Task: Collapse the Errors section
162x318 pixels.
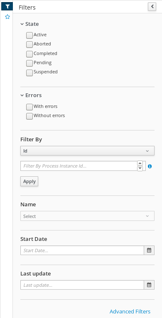Action: 31,95
